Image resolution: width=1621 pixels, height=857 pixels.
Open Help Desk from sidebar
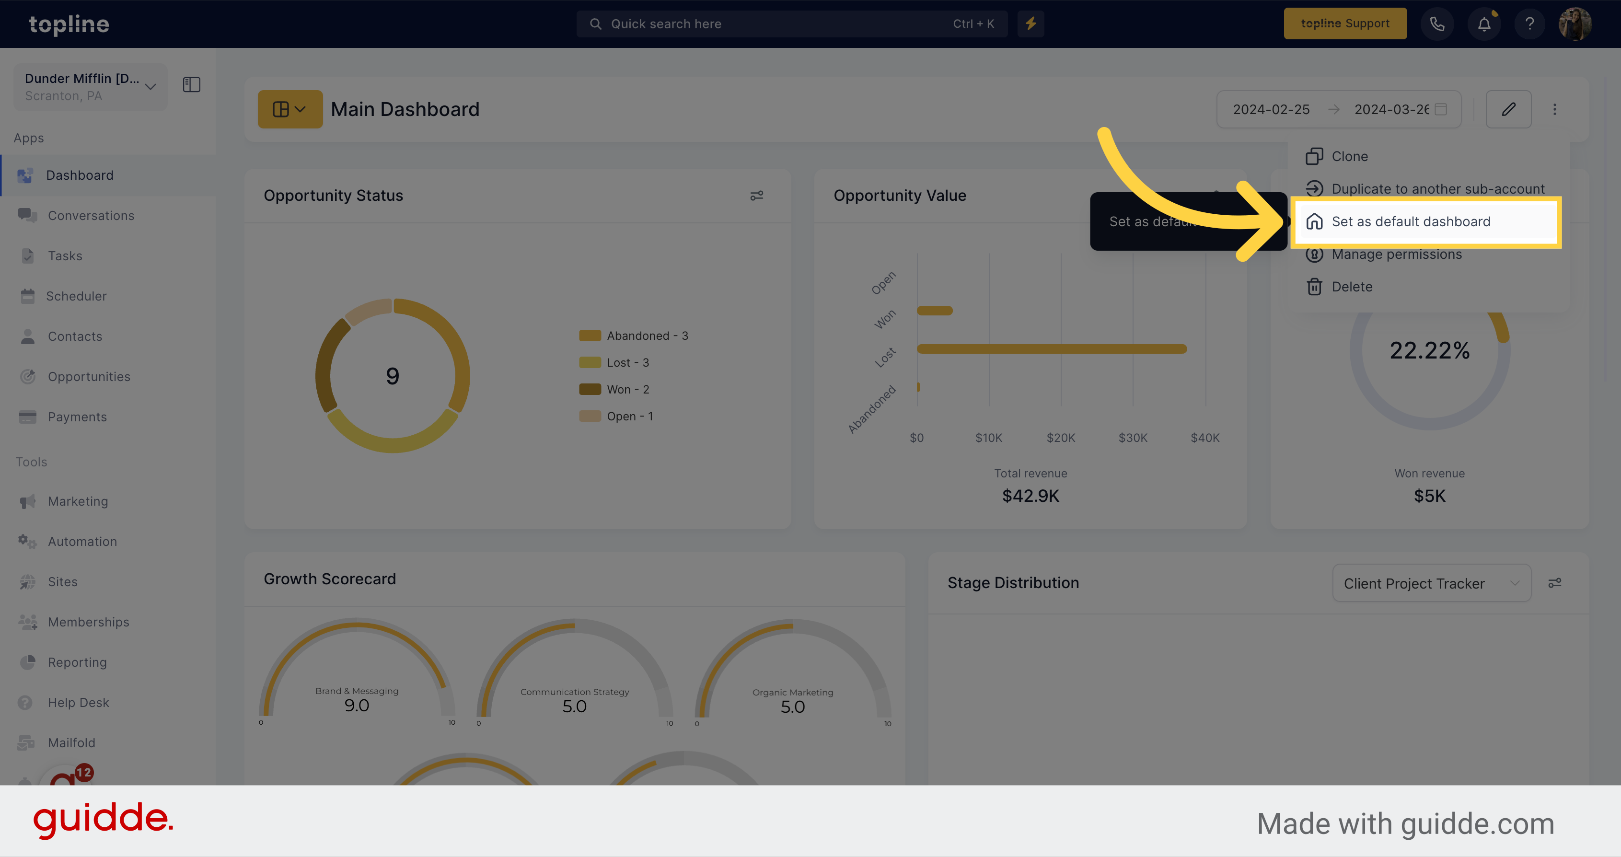(x=77, y=702)
